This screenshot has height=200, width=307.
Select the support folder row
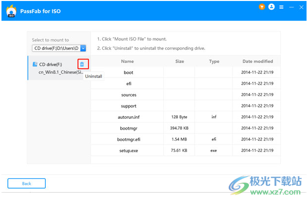pyautogui.click(x=185, y=106)
